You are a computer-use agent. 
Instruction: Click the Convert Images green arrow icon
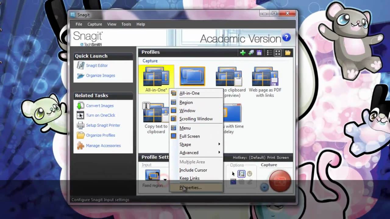coord(80,106)
